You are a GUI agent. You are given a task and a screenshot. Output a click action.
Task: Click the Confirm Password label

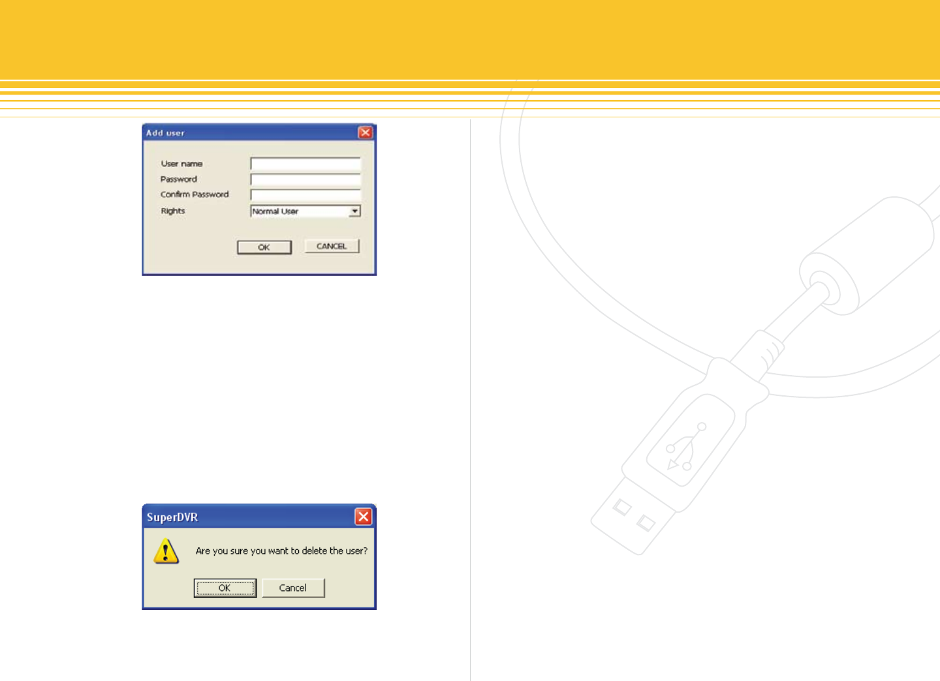pyautogui.click(x=195, y=194)
